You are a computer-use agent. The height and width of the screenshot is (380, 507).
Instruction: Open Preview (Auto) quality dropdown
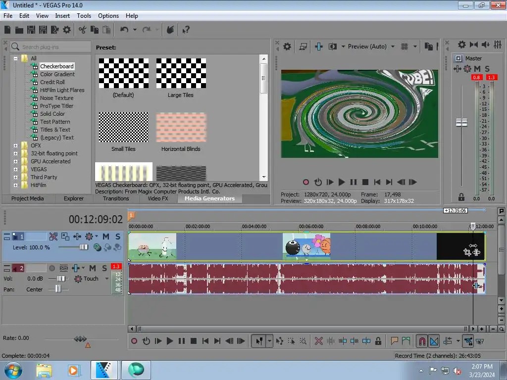click(393, 47)
